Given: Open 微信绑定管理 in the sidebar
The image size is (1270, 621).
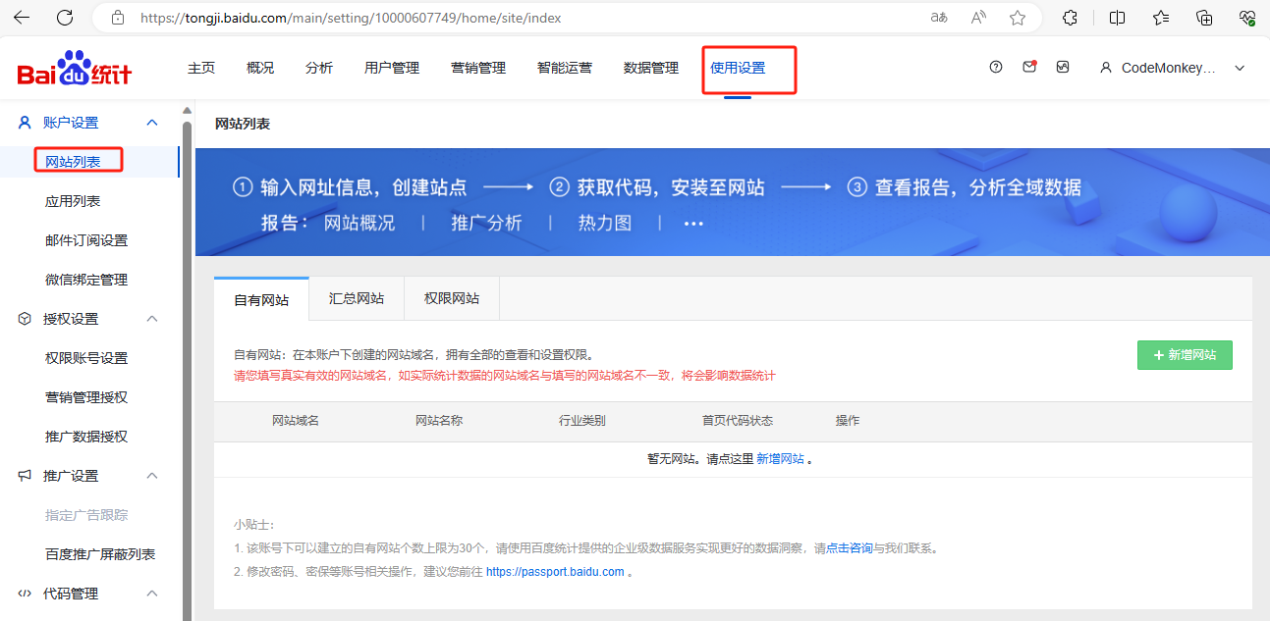Looking at the screenshot, I should (86, 280).
